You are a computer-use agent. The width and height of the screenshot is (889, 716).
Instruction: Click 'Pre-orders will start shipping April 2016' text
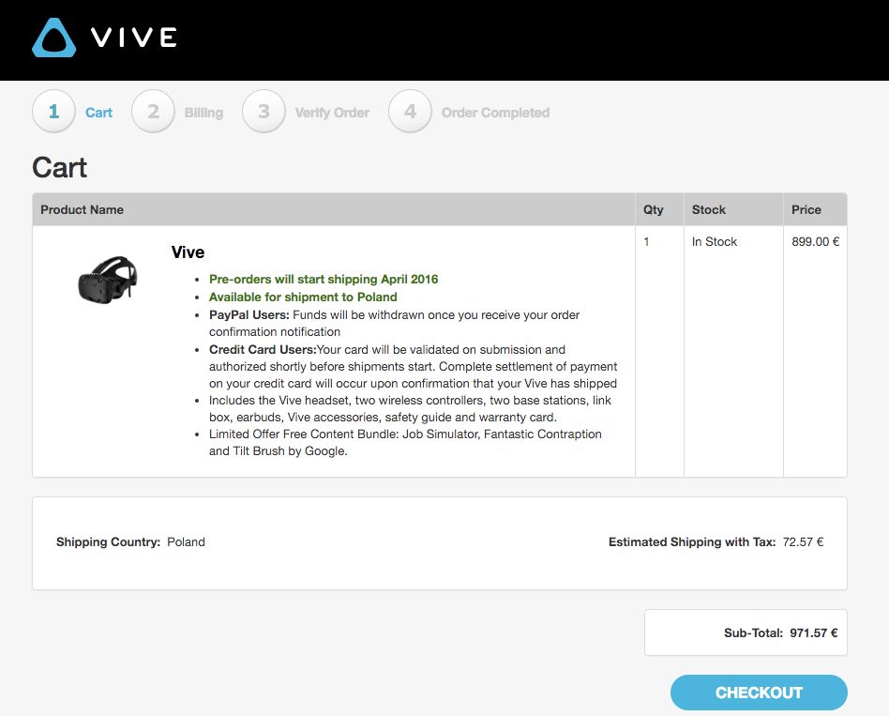pyautogui.click(x=324, y=279)
